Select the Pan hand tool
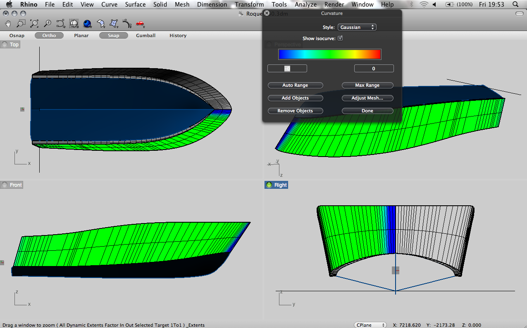 pos(8,24)
